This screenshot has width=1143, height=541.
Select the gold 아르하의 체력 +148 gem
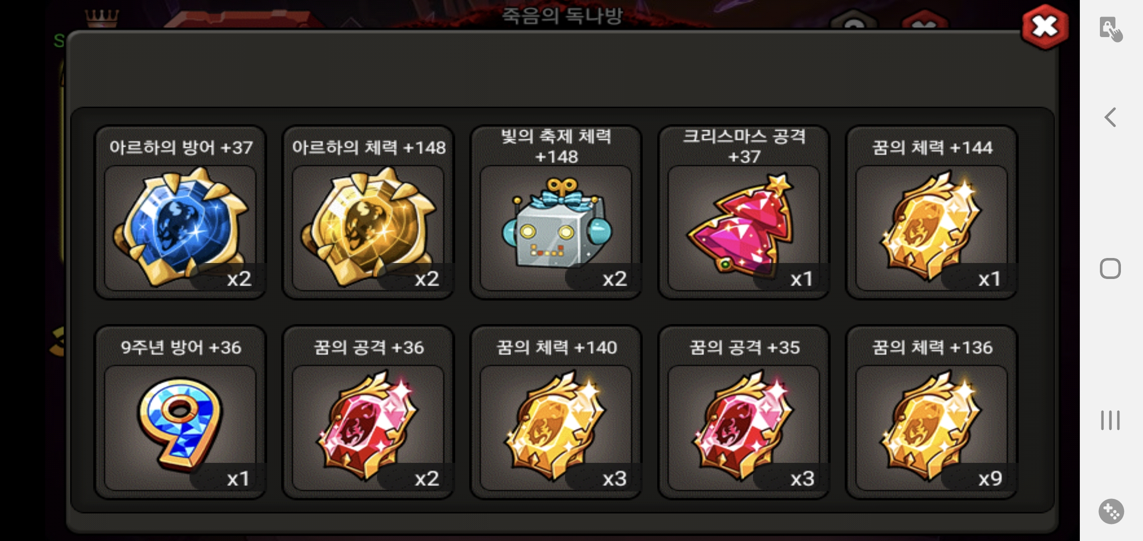point(368,228)
